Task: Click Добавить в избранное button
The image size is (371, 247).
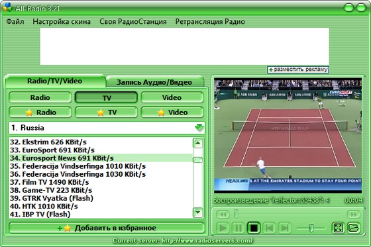Action: point(107,228)
